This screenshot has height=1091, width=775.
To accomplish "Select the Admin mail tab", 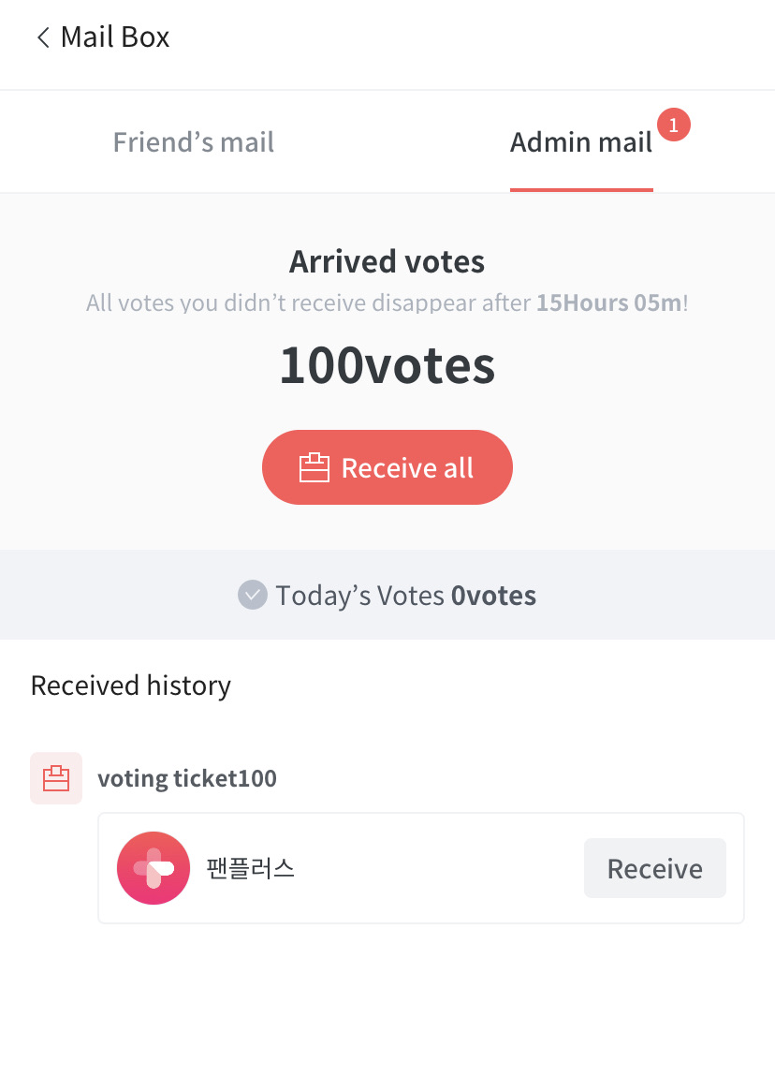I will point(580,142).
